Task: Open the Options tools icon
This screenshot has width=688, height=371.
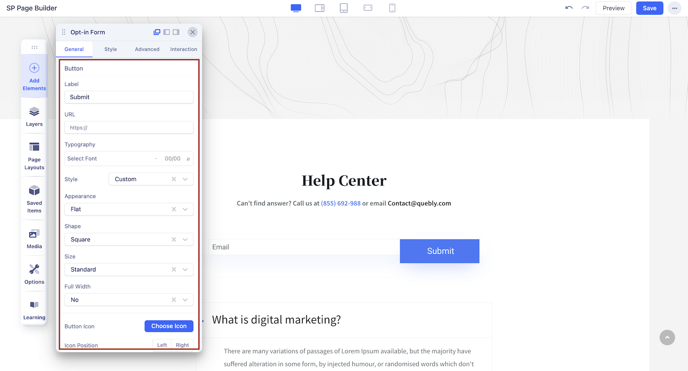Action: (x=34, y=274)
